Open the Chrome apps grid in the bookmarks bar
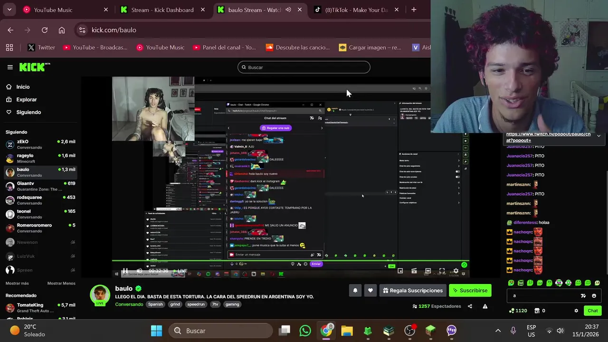Screen dimensions: 608x342 [9, 47]
